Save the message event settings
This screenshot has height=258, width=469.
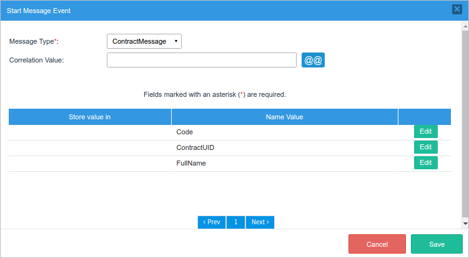pos(437,244)
